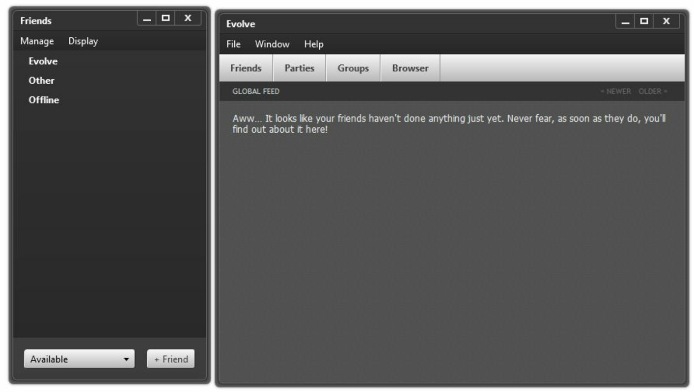Open the Manage menu in Friends window
The width and height of the screenshot is (694, 392).
click(37, 41)
